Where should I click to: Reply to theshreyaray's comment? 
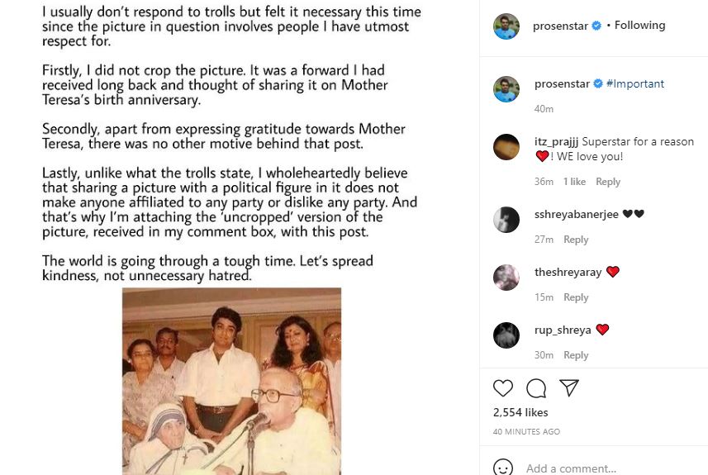[576, 297]
